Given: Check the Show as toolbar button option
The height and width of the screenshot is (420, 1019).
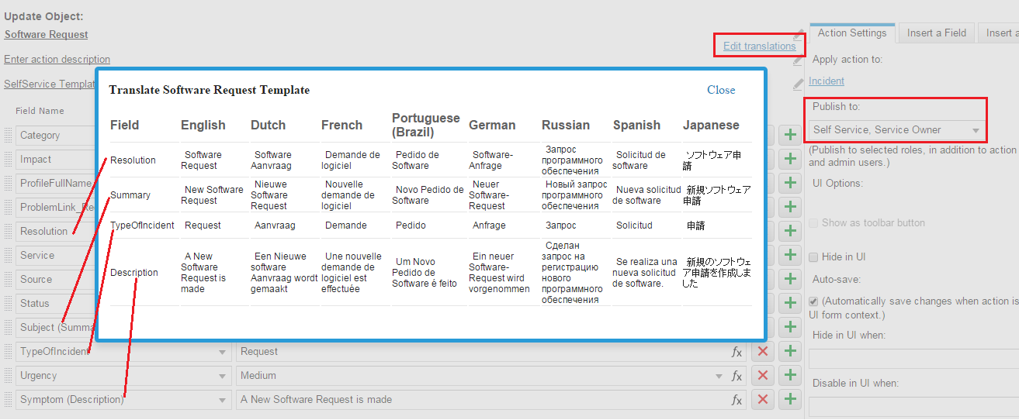Looking at the screenshot, I should pos(813,223).
